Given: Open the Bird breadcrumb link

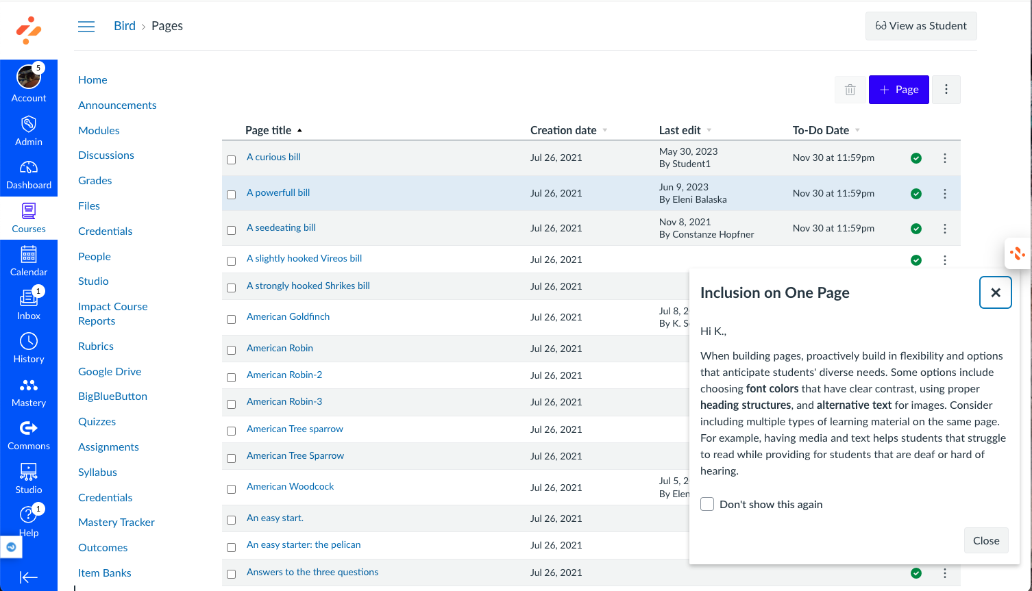Looking at the screenshot, I should pos(125,26).
